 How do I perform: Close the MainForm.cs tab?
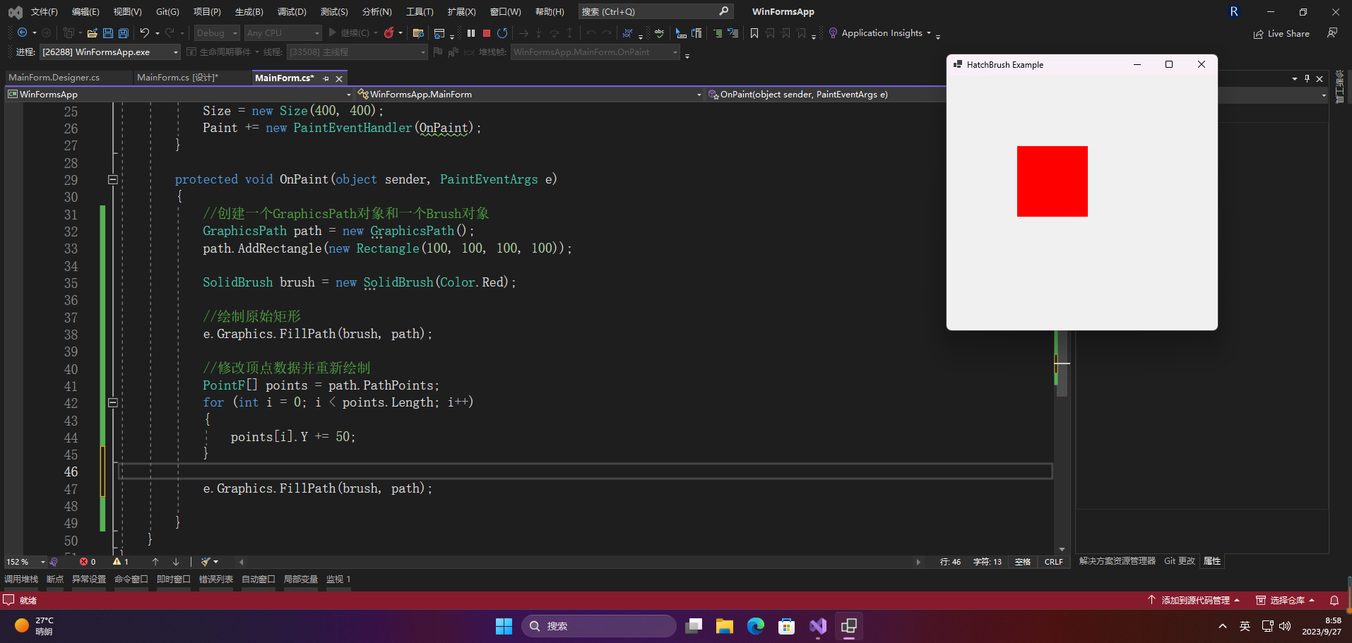[339, 78]
